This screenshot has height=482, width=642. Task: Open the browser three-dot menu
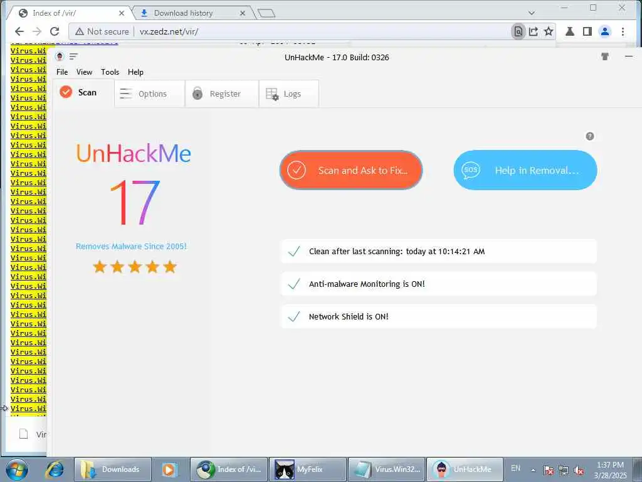tap(623, 31)
